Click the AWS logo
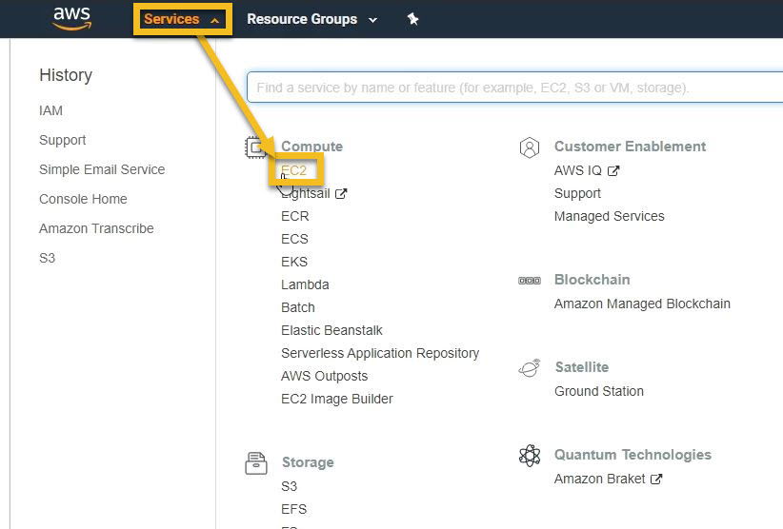 [x=71, y=18]
